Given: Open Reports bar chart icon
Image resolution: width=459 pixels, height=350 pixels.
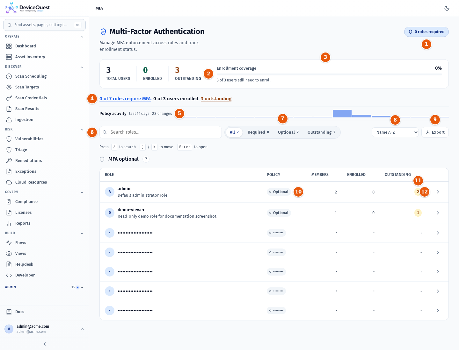Looking at the screenshot, I should 9,223.
